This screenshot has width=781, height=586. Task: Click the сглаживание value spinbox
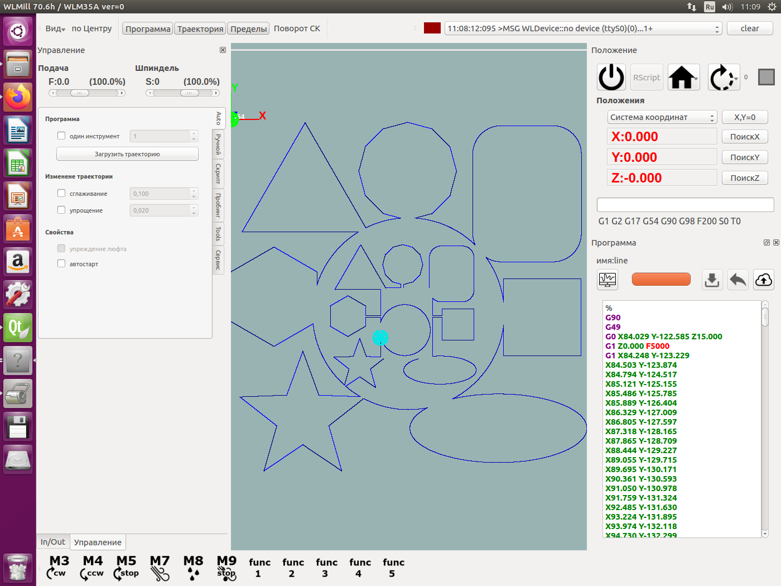click(x=164, y=194)
